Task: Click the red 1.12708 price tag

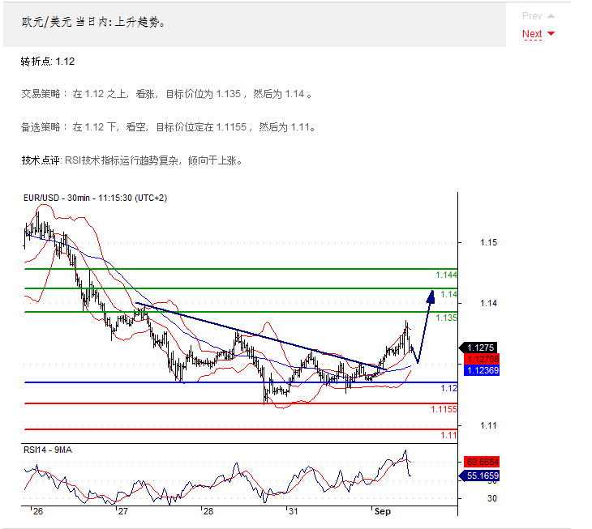Action: click(482, 359)
